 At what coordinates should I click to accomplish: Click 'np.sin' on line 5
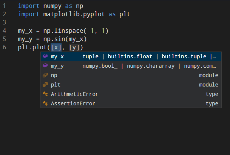coord(54,39)
